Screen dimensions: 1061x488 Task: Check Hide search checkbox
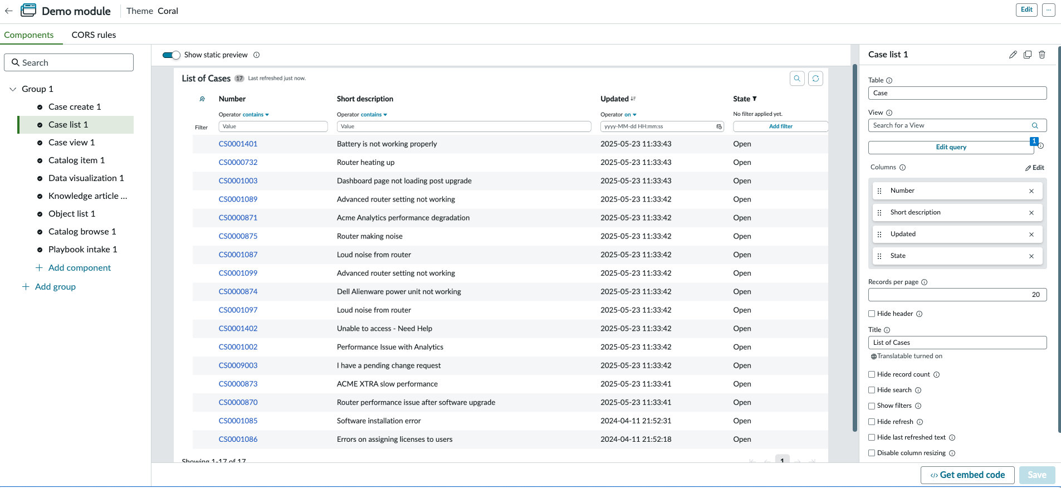click(872, 390)
